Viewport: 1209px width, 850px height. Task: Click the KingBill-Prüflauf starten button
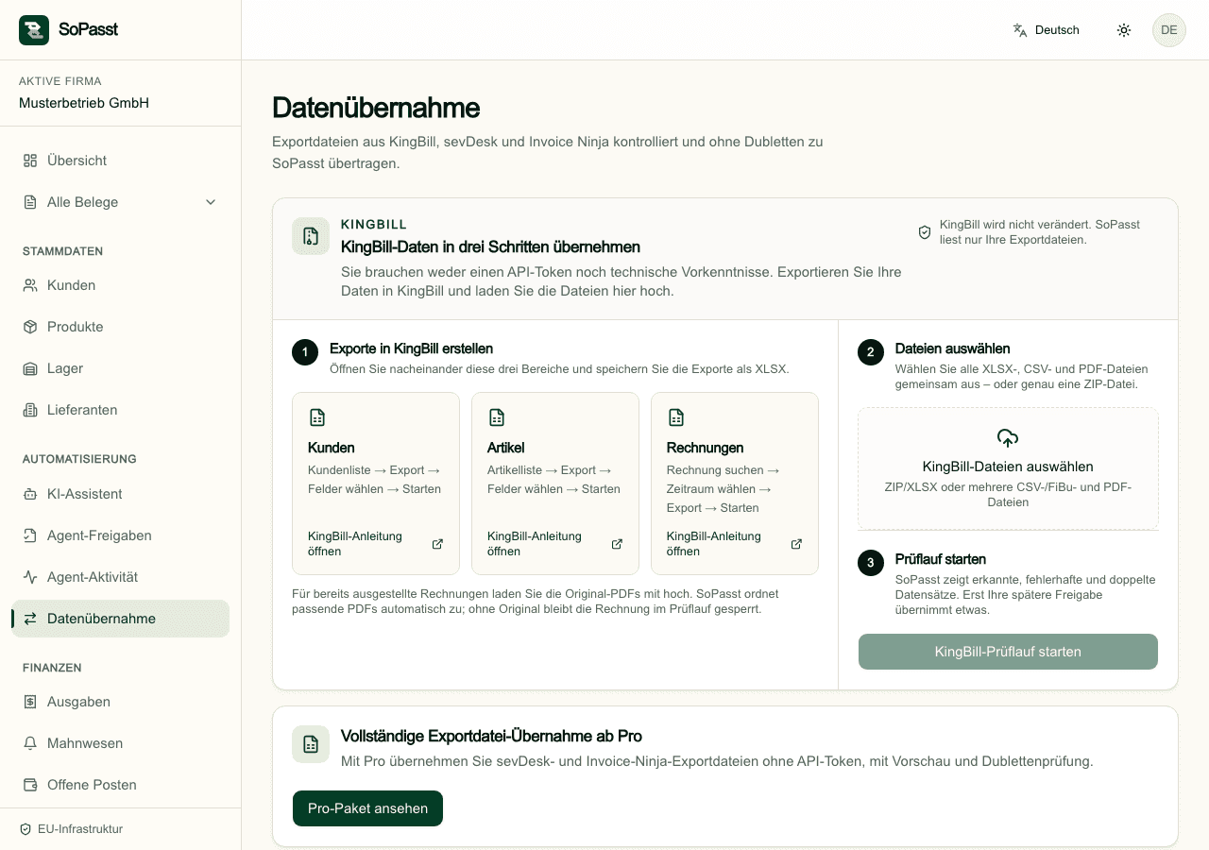1008,652
